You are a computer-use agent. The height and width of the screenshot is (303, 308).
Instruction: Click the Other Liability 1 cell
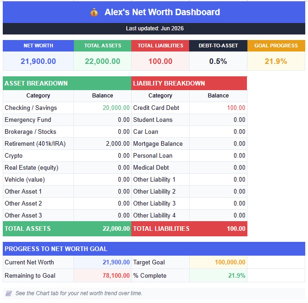click(160, 180)
